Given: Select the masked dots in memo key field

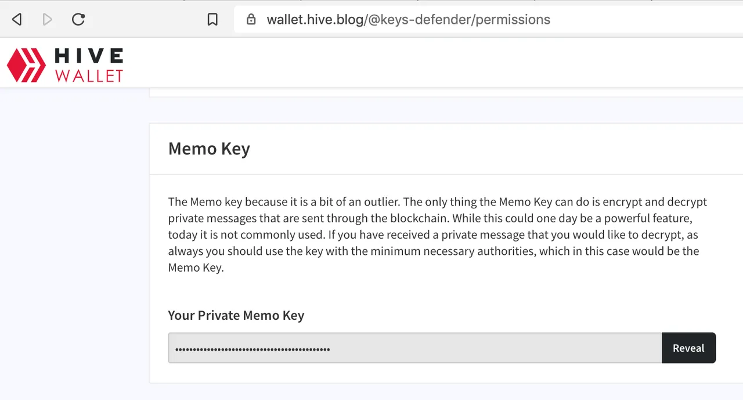Looking at the screenshot, I should click(x=253, y=349).
